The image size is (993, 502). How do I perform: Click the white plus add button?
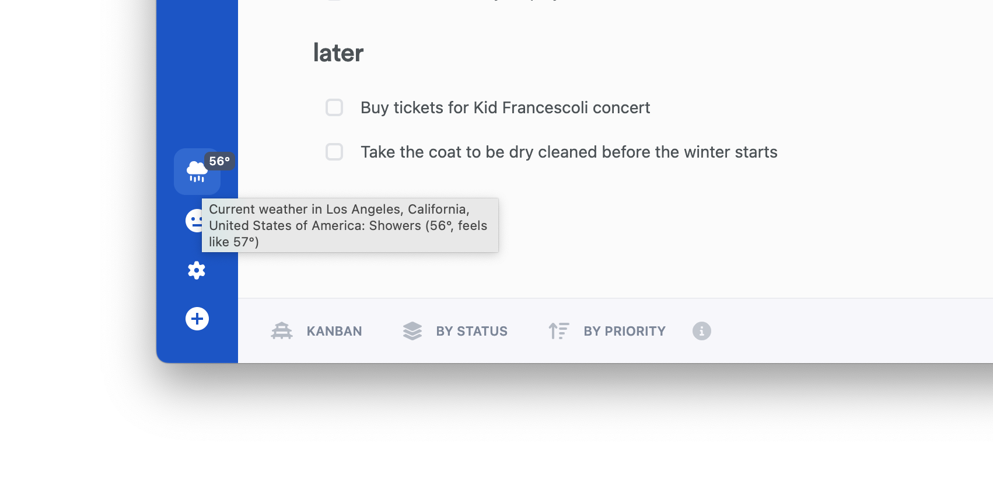(x=197, y=319)
